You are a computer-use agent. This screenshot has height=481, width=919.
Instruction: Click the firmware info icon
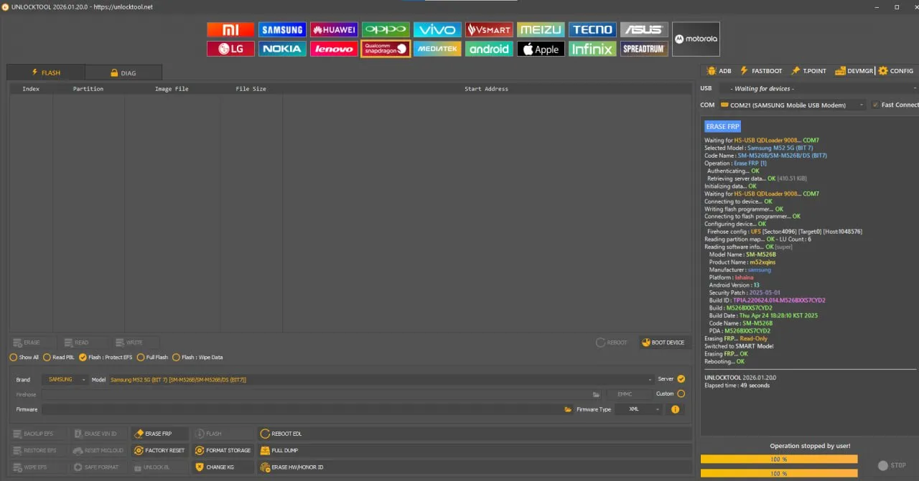675,409
